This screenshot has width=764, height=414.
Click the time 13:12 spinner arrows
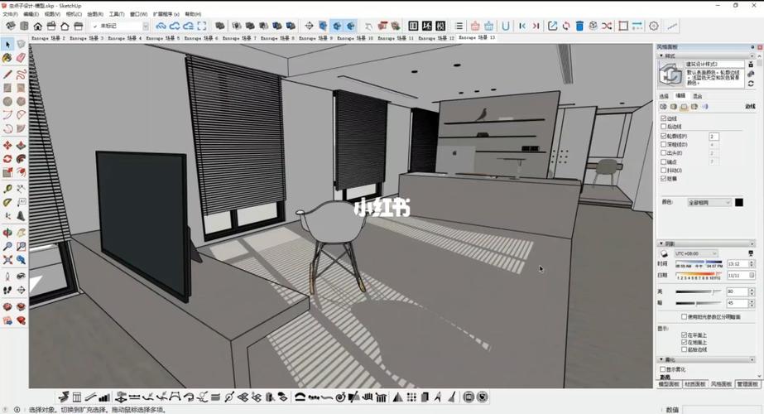(752, 264)
